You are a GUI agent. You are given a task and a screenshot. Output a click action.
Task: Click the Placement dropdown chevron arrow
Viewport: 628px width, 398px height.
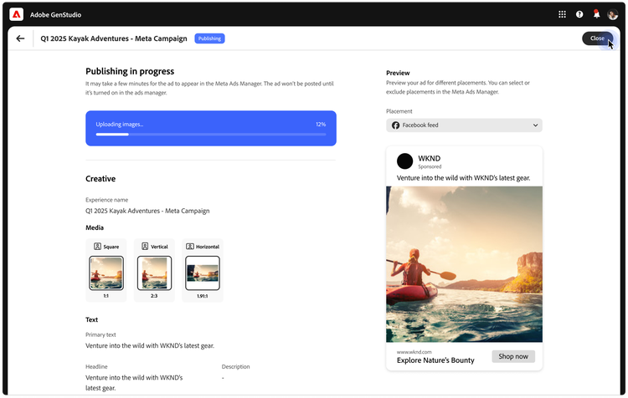tap(535, 125)
